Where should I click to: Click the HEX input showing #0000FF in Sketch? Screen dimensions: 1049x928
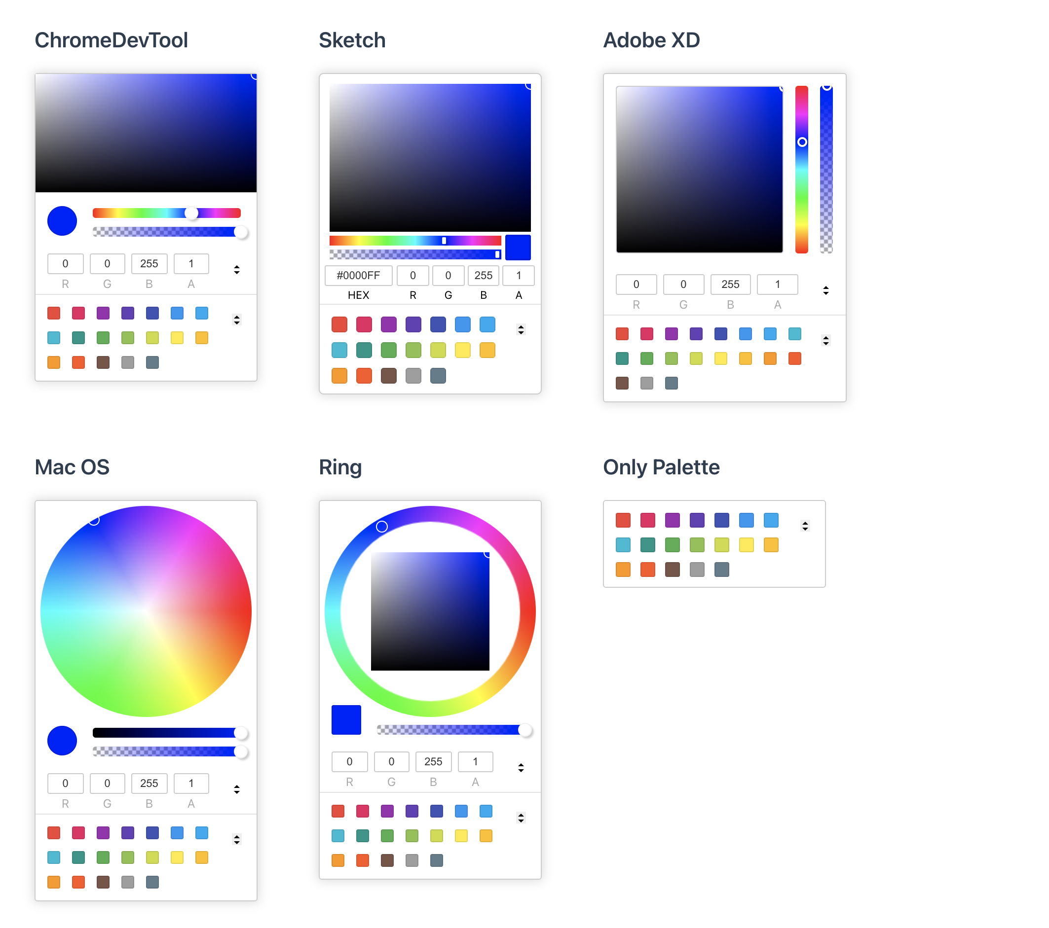358,276
